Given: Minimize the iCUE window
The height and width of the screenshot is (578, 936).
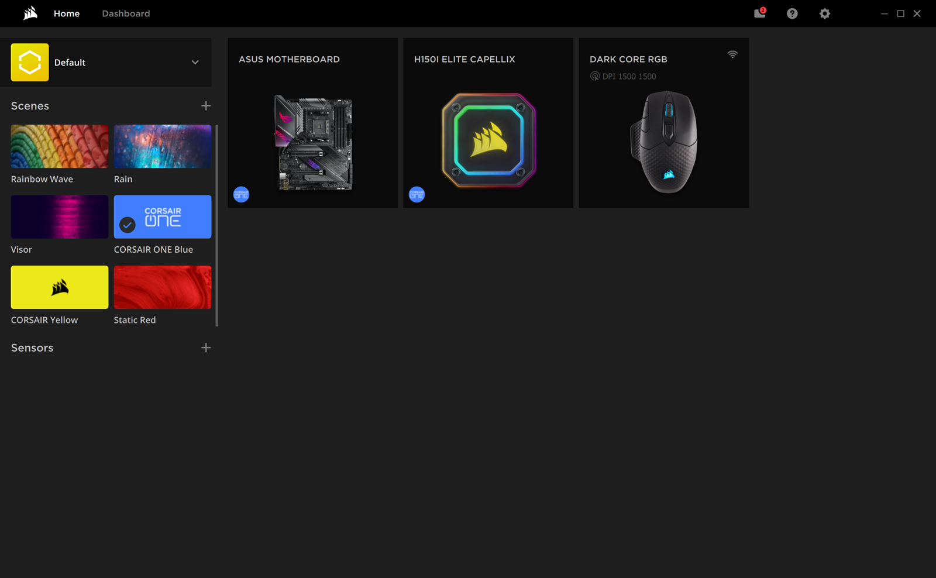Looking at the screenshot, I should tap(885, 13).
